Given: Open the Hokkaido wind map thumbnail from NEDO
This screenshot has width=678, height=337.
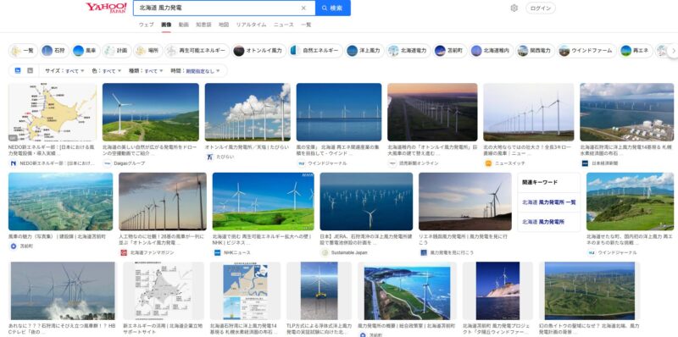Looking at the screenshot, I should point(53,113).
